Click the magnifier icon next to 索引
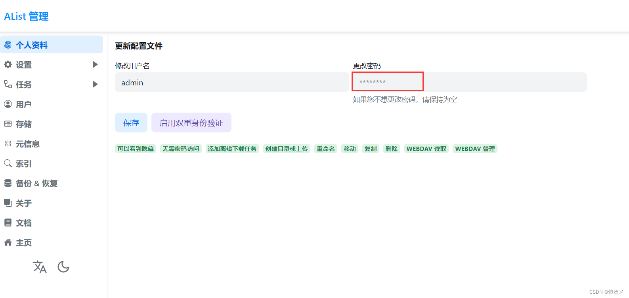629x298 pixels. [x=8, y=163]
